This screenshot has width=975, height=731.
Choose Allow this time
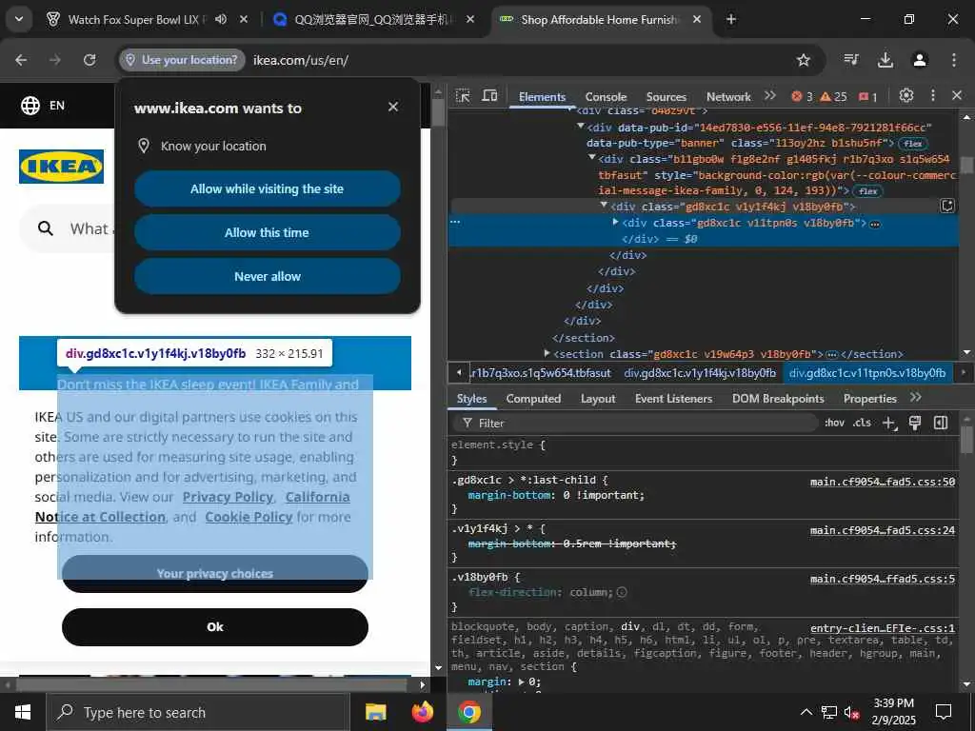(x=268, y=232)
